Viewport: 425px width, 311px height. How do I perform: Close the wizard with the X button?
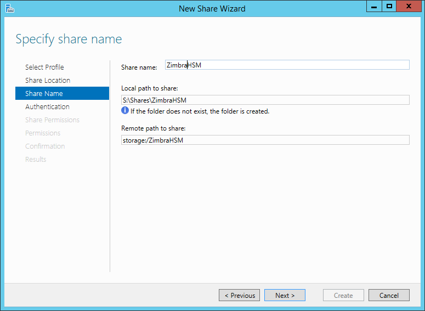[409, 6]
